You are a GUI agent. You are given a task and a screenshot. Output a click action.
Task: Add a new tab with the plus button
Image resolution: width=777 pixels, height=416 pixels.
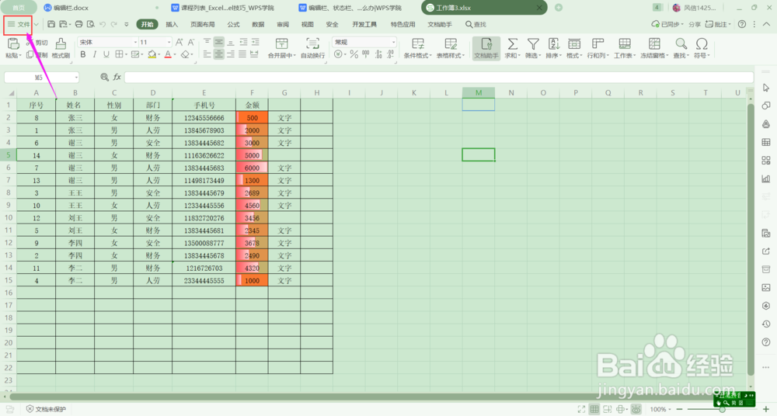click(559, 8)
